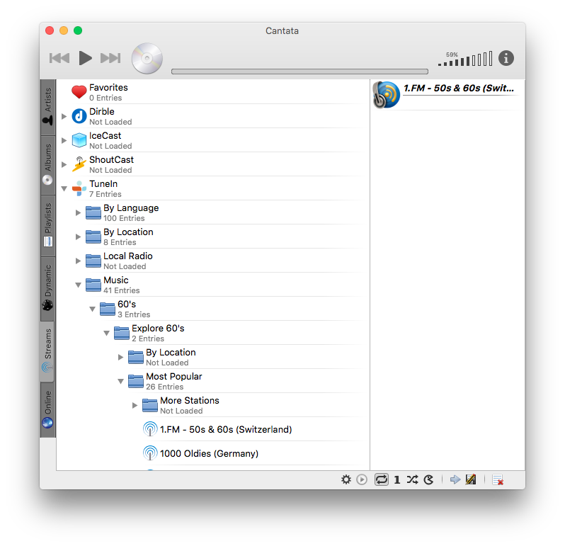Click the 1.FM queue item radio icon
This screenshot has height=546, width=565.
point(387,95)
